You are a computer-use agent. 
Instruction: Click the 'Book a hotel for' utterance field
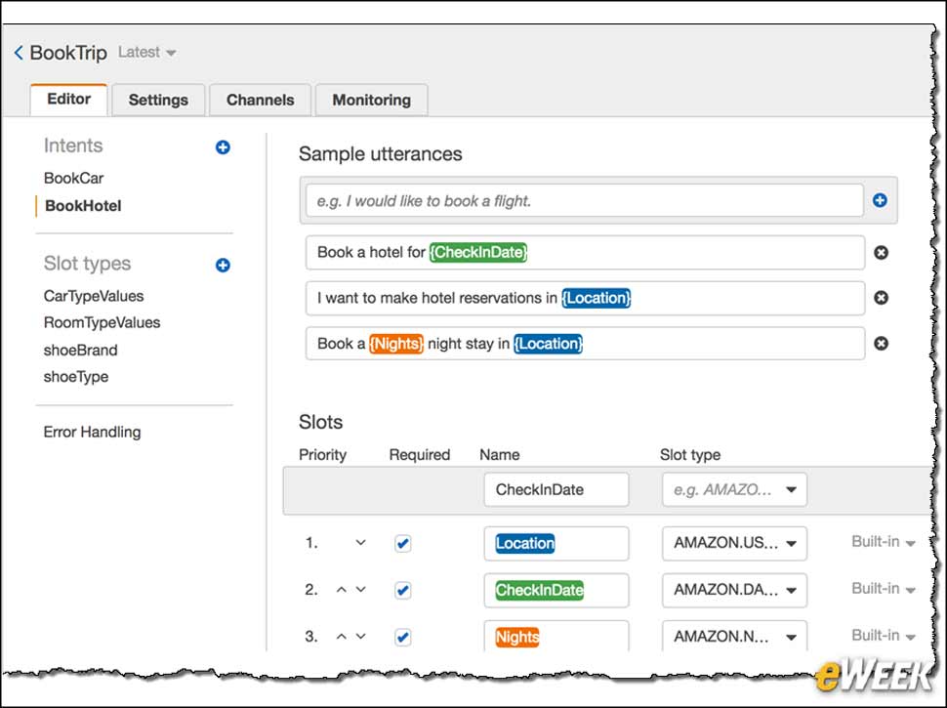coord(585,253)
